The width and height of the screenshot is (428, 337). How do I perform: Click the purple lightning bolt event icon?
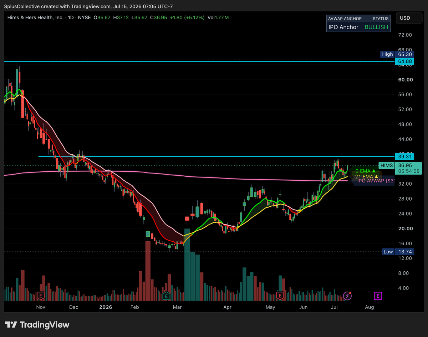(347, 296)
